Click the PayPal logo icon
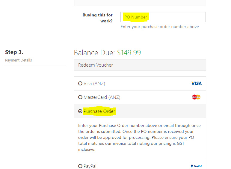The image size is (231, 169). (196, 166)
